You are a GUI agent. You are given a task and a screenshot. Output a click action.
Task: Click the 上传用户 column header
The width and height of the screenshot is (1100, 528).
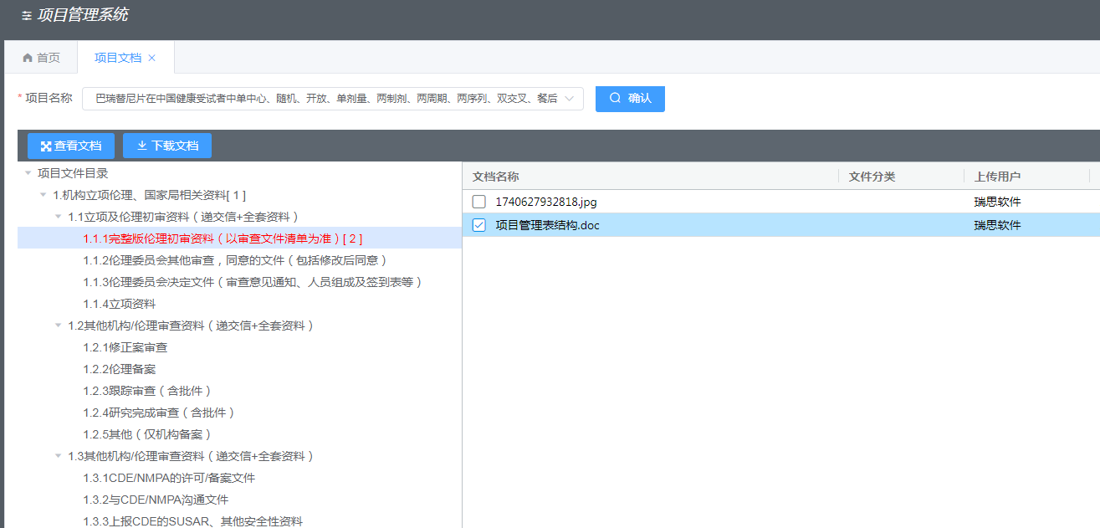[997, 177]
